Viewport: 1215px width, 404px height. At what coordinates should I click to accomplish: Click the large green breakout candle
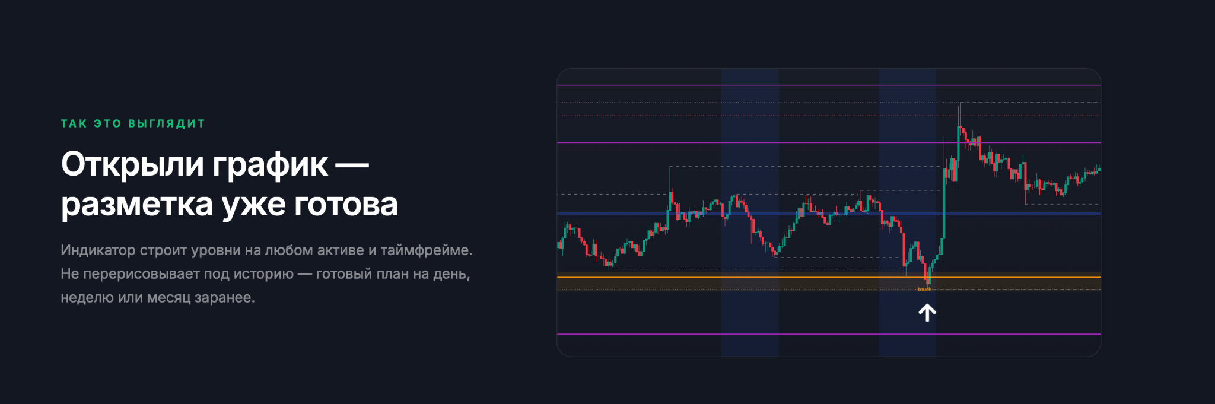(944, 205)
